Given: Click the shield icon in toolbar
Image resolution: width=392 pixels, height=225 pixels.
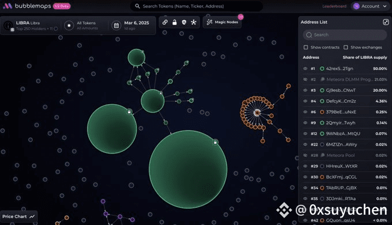Looking at the screenshot, I should (x=184, y=22).
